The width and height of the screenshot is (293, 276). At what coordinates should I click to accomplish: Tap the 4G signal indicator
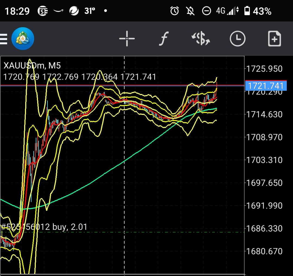[x=227, y=11]
